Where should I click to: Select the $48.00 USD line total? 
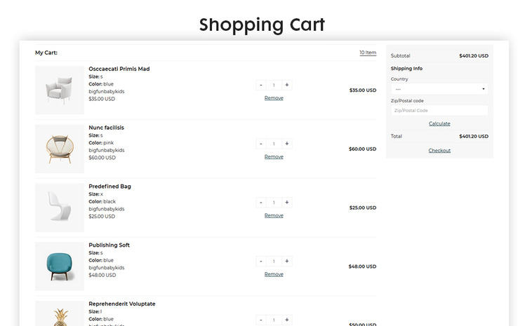[362, 266]
